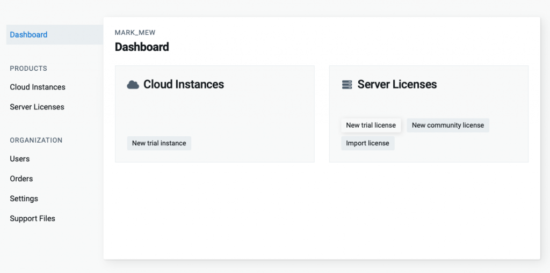Click the Cloud Instances card heading
Viewport: 550px width, 273px height.
click(184, 84)
